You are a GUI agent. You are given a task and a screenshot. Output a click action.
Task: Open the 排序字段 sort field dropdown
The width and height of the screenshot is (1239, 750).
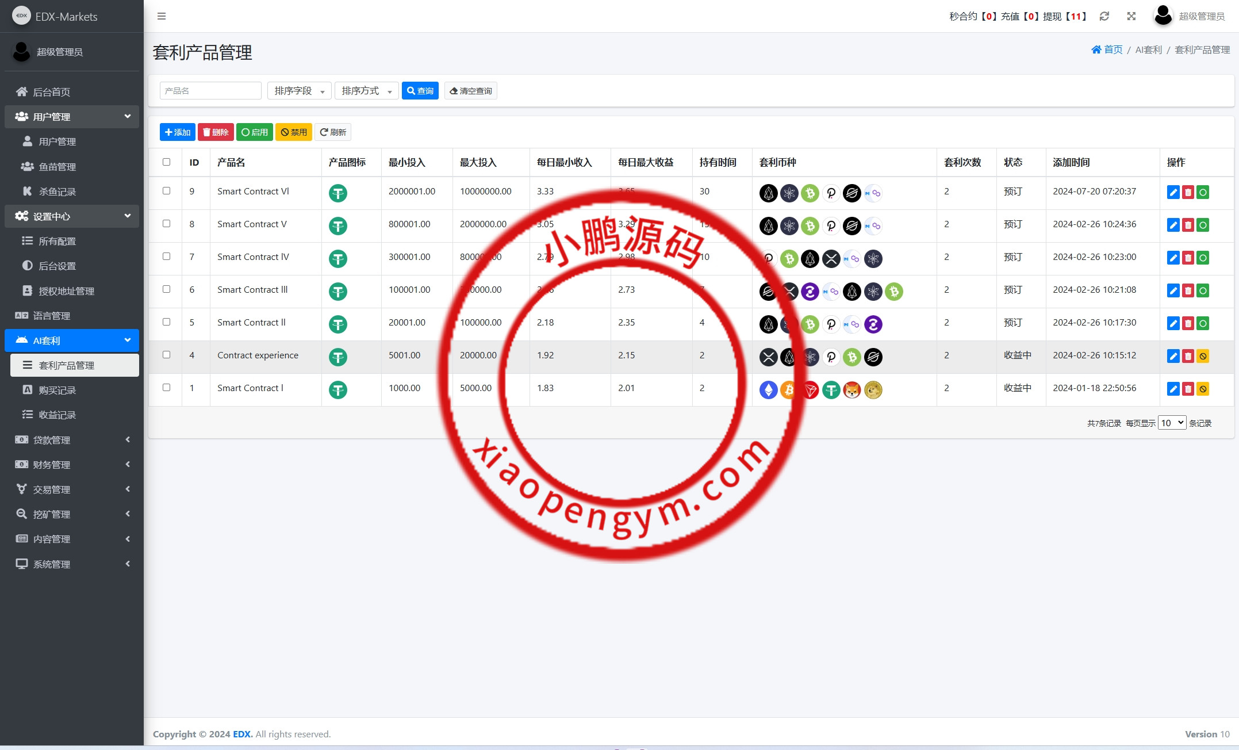point(299,91)
